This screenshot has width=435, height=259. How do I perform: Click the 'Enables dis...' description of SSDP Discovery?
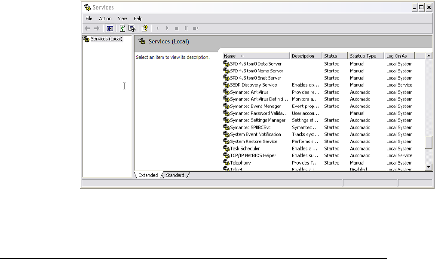point(305,85)
